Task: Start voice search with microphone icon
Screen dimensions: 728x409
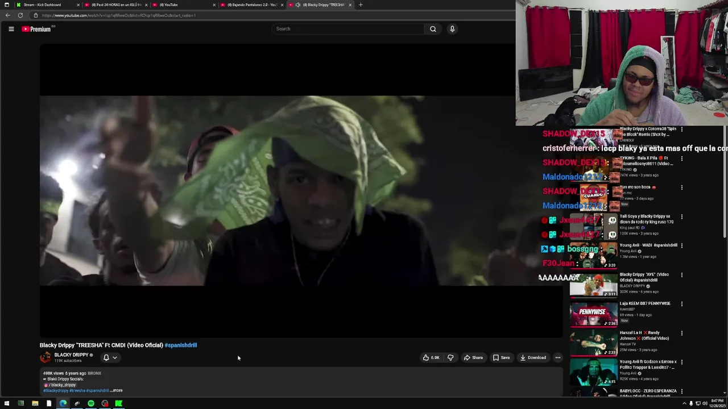Action: [452, 29]
